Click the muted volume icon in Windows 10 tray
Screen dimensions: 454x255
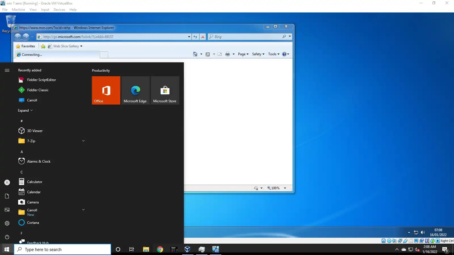pos(417,250)
